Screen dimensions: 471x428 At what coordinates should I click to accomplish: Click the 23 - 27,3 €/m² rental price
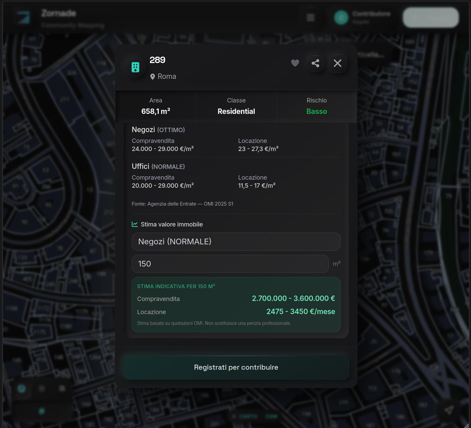coord(258,149)
